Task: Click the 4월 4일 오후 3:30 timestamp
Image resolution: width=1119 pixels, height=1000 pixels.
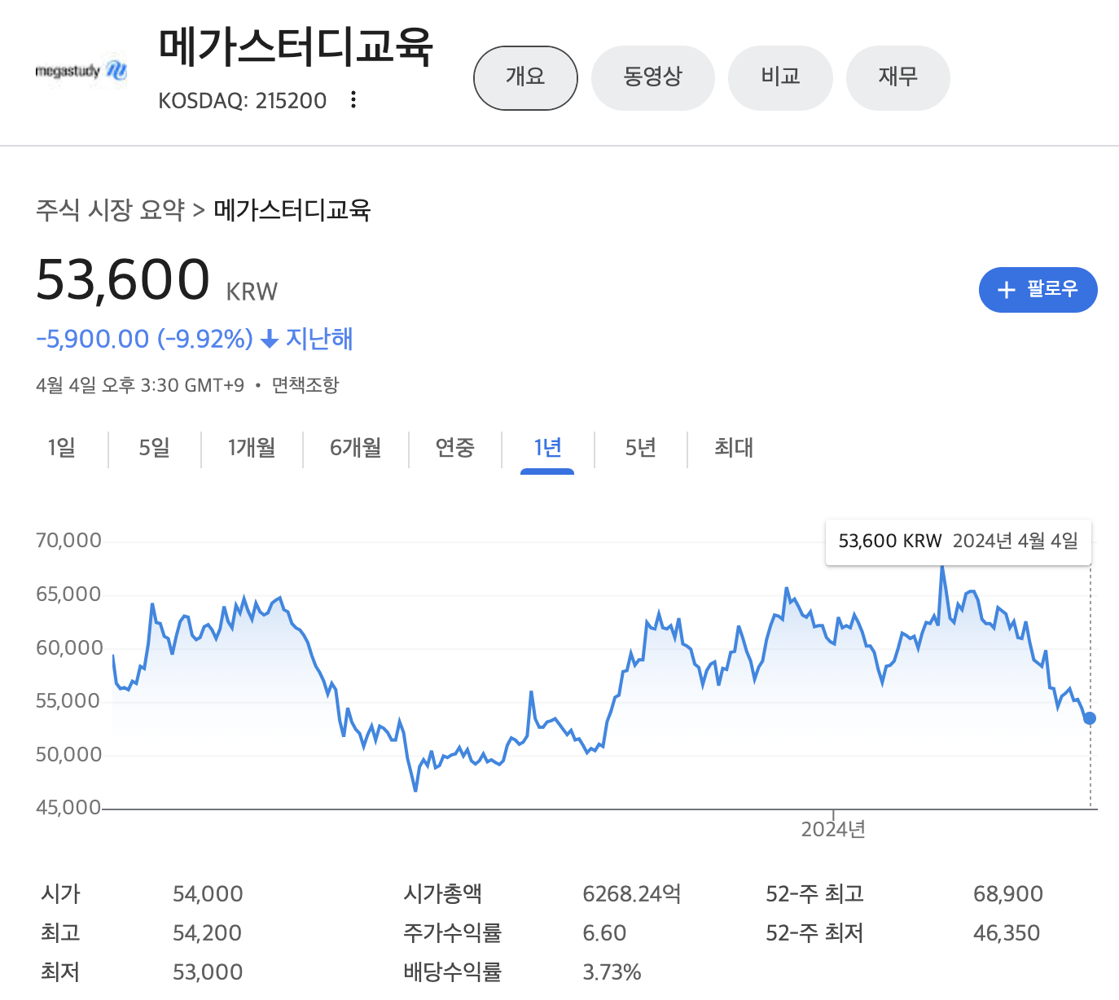Action: point(140,385)
